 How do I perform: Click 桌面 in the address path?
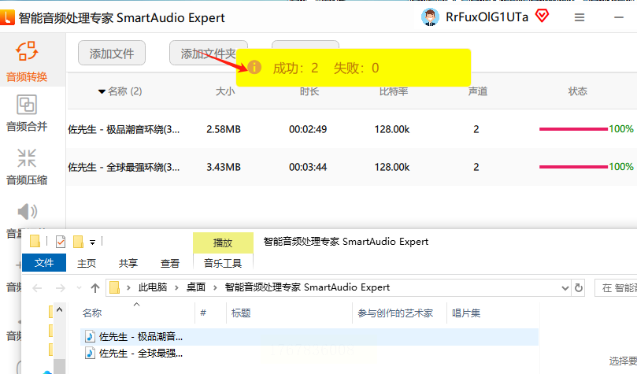(196, 287)
